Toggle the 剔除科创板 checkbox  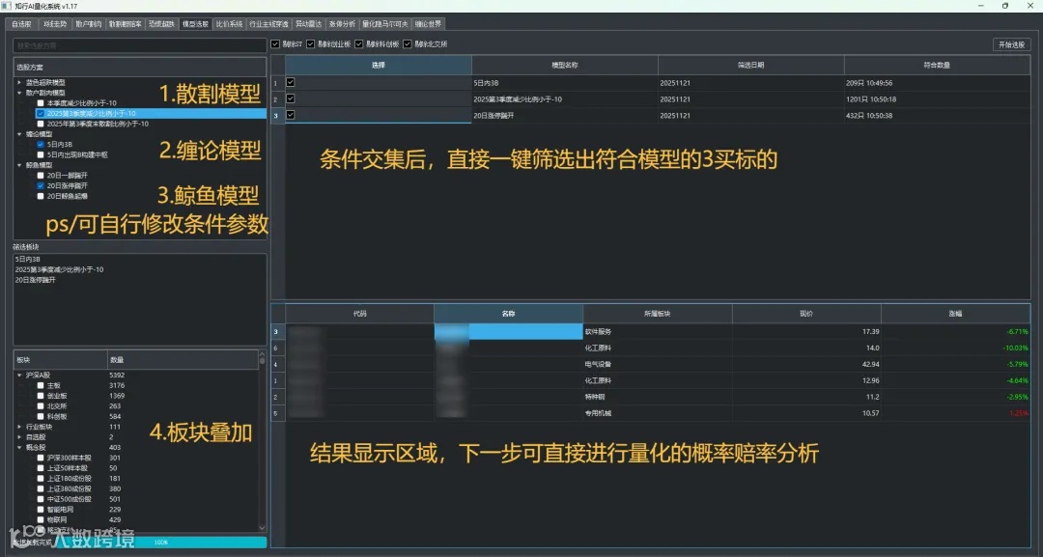click(x=357, y=43)
